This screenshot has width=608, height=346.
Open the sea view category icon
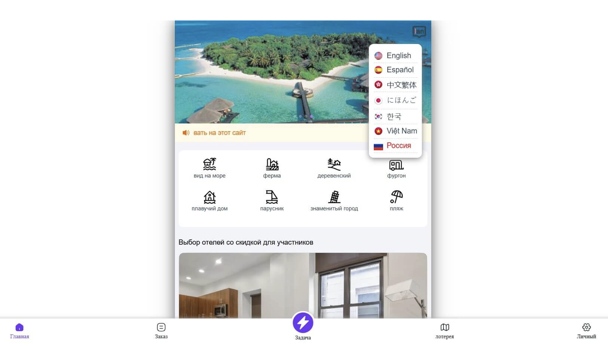(x=210, y=164)
